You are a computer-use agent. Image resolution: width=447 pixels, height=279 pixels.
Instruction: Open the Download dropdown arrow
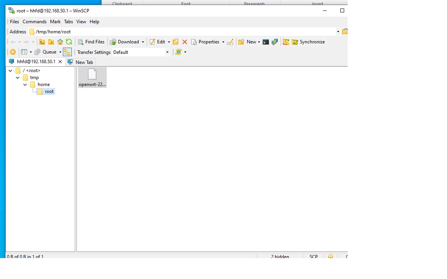(x=143, y=41)
